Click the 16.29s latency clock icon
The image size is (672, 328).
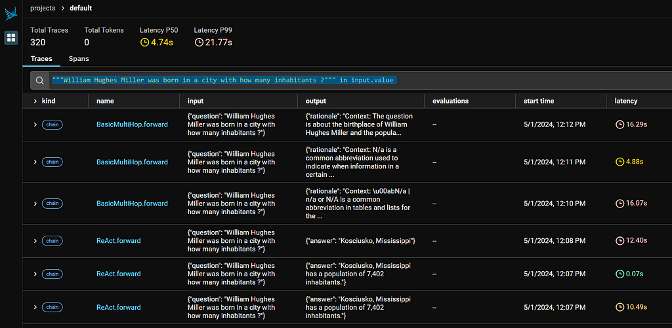coord(619,124)
